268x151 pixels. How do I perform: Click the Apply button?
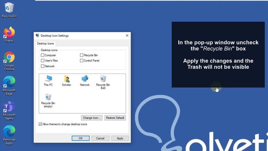click(120, 138)
